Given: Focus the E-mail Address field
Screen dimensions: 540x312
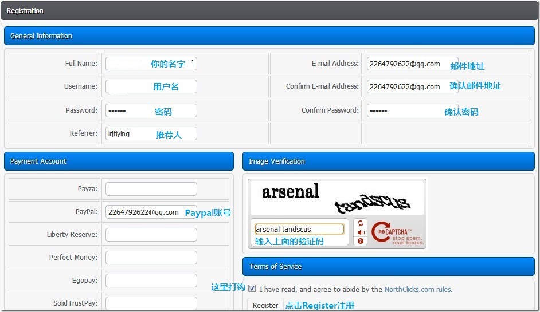Looking at the screenshot, I should [412, 64].
